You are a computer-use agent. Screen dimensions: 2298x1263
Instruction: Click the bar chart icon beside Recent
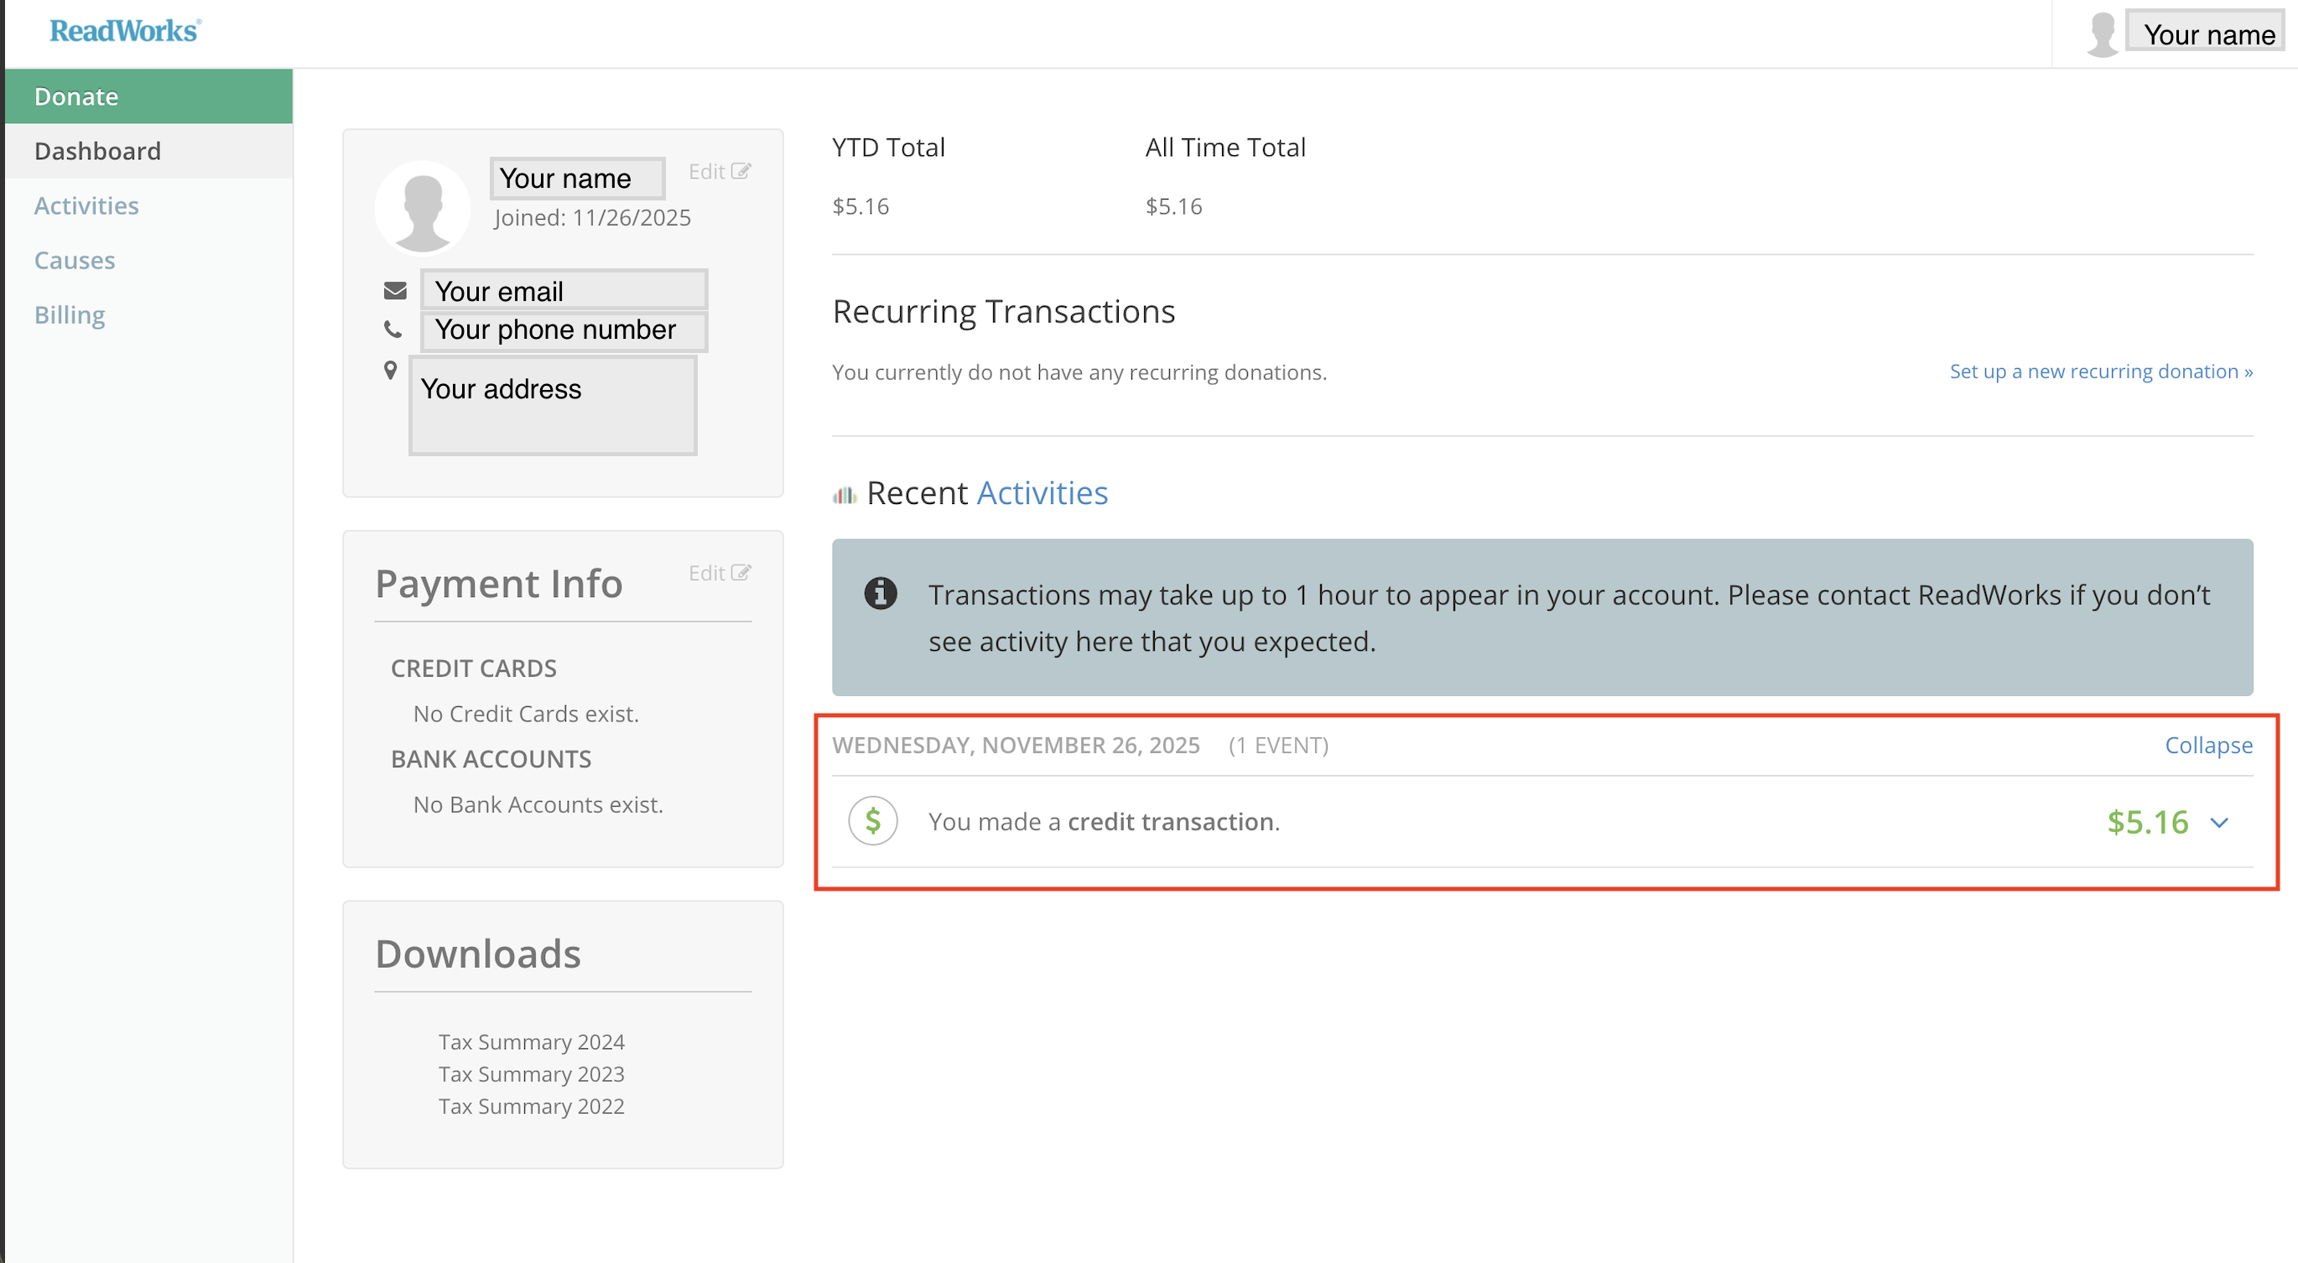click(x=844, y=495)
